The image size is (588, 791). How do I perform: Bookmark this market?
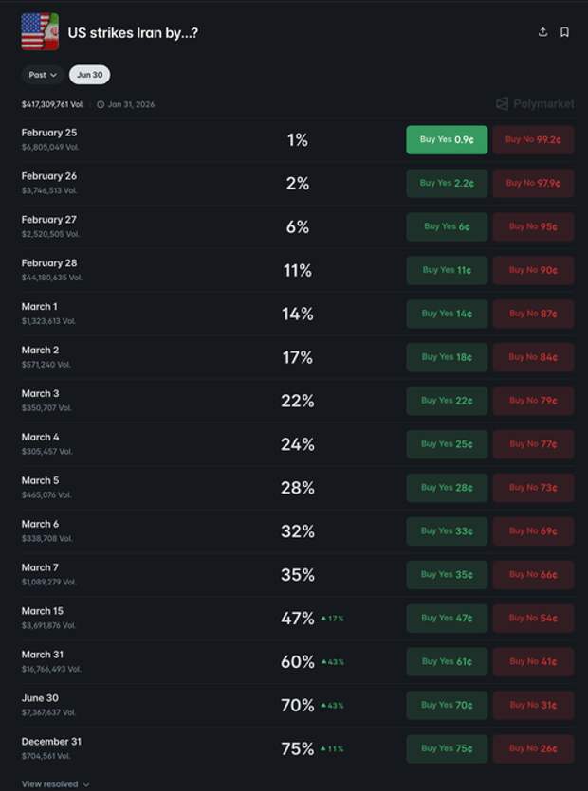click(564, 32)
